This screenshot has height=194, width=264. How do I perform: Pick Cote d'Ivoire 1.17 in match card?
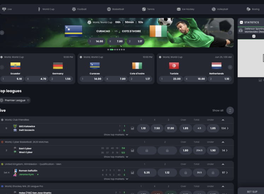click(140, 79)
